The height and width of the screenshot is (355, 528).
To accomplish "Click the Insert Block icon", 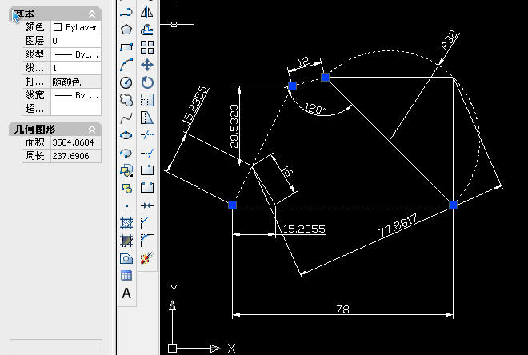I will (126, 170).
